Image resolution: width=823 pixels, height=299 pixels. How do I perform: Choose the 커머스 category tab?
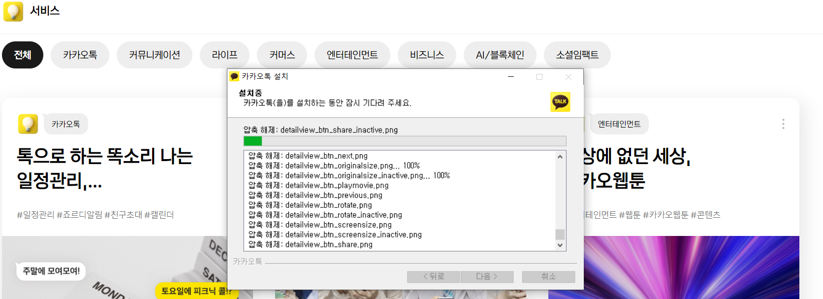pos(282,55)
